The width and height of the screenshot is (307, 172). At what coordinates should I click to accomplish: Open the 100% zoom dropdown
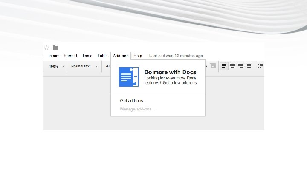[56, 66]
